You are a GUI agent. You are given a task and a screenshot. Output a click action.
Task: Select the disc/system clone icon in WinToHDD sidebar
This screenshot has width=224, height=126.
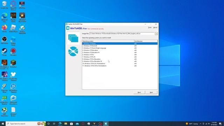(x=73, y=51)
